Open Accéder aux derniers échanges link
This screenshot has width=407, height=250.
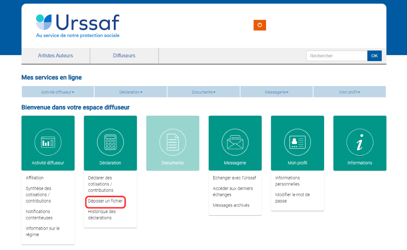pos(233,192)
